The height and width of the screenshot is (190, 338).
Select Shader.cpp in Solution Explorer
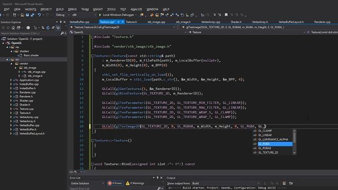click(26, 101)
